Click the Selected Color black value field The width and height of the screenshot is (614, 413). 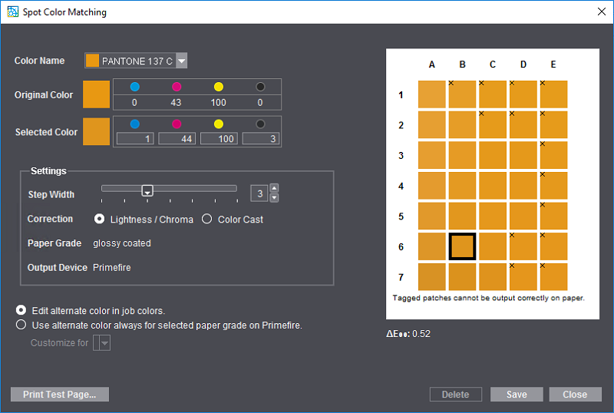260,139
